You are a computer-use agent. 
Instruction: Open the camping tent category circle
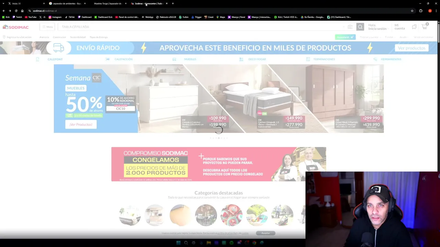(x=257, y=215)
